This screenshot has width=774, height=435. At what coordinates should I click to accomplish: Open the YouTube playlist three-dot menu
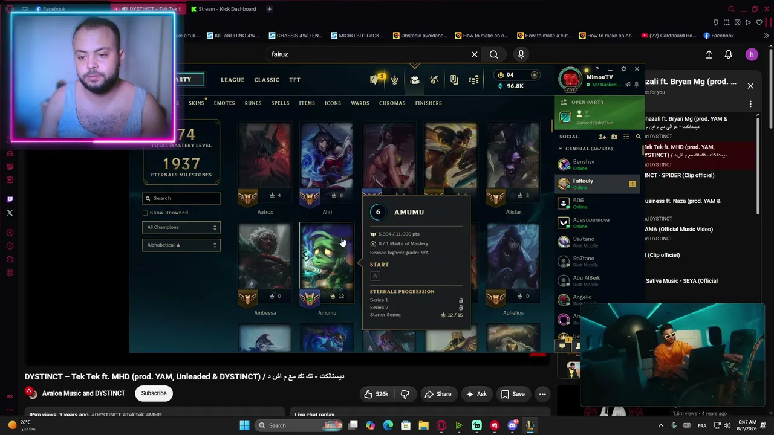coord(750,104)
